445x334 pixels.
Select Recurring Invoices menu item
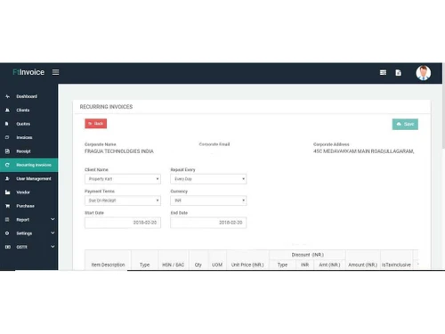click(x=29, y=165)
